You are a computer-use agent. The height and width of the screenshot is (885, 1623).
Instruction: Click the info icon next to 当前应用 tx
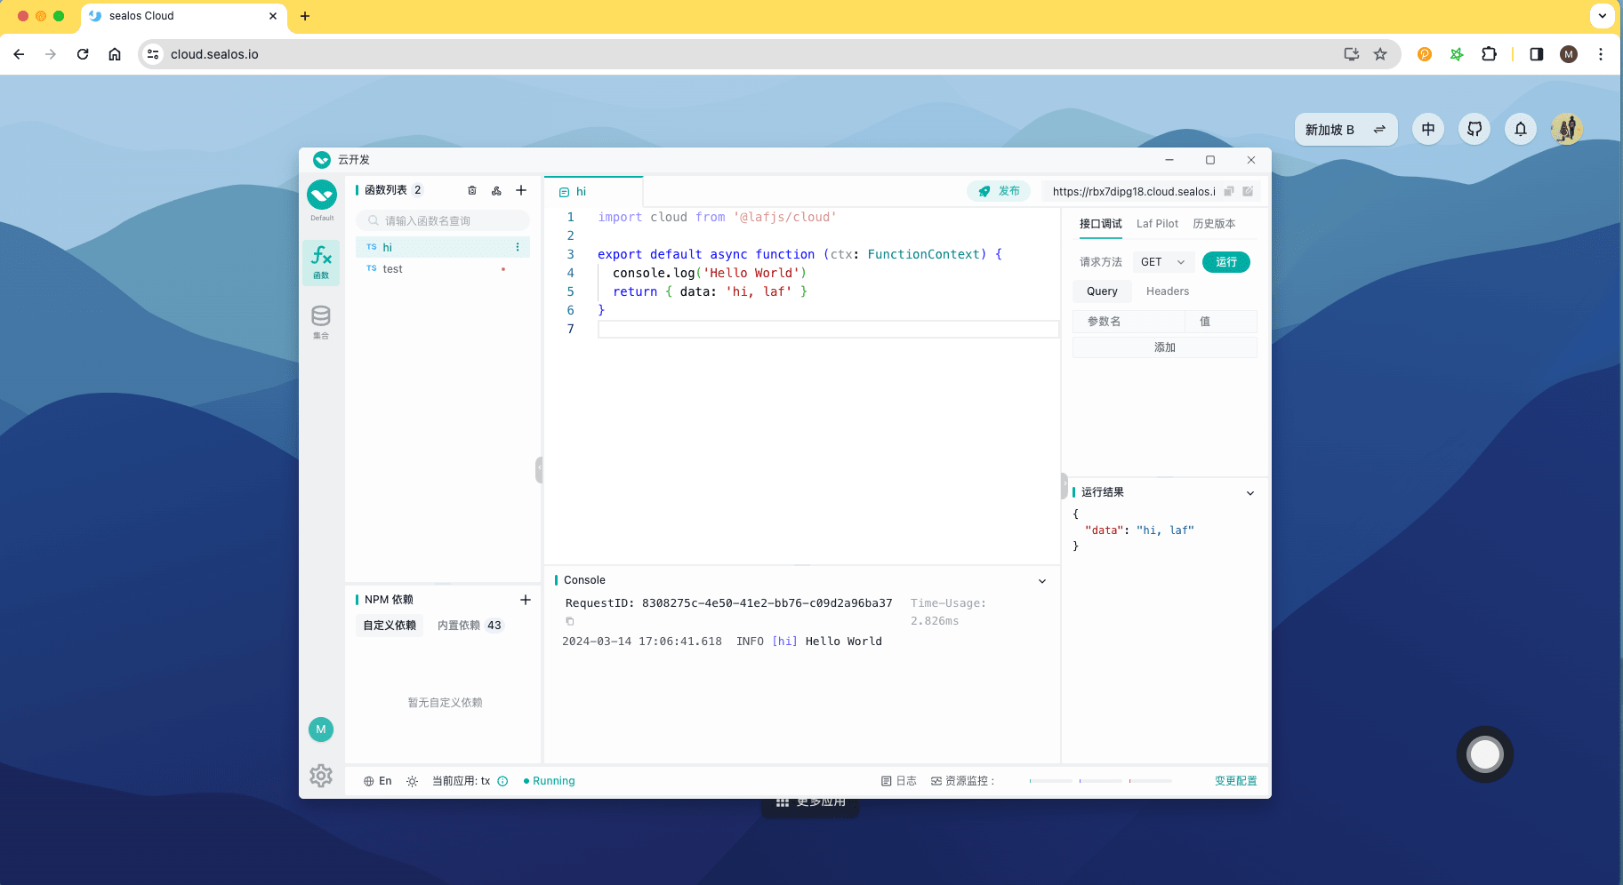pyautogui.click(x=502, y=781)
